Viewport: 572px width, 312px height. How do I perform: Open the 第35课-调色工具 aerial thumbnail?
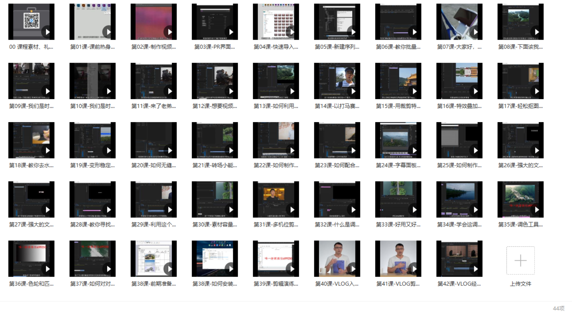520,199
